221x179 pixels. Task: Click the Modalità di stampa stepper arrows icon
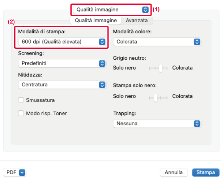click(102, 42)
